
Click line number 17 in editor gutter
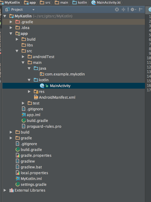tap(149, 90)
